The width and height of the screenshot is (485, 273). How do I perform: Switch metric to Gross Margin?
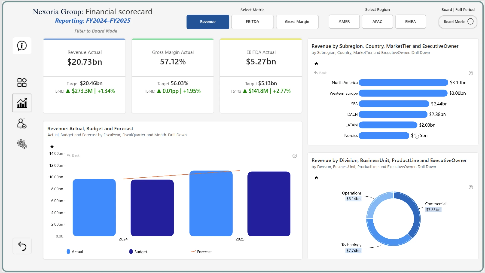297,22
